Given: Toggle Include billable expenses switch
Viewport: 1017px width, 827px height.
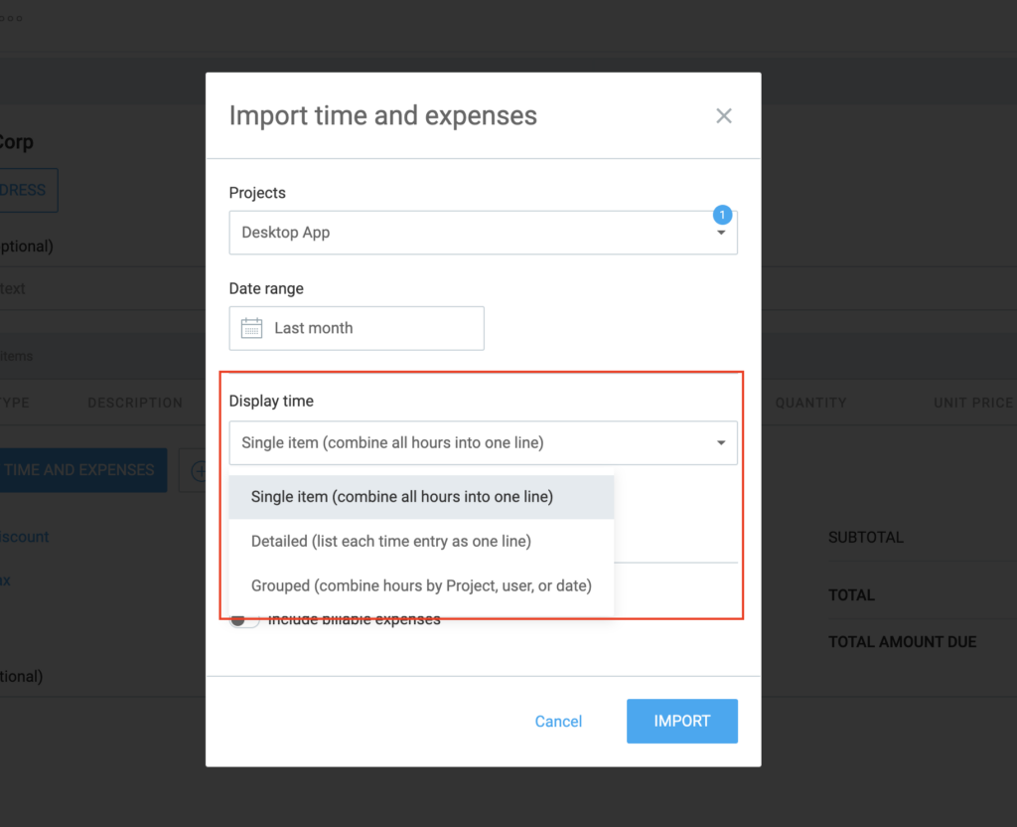Looking at the screenshot, I should (243, 620).
